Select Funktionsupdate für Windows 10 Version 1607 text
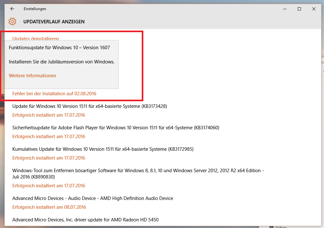The height and width of the screenshot is (228, 324). coord(59,48)
